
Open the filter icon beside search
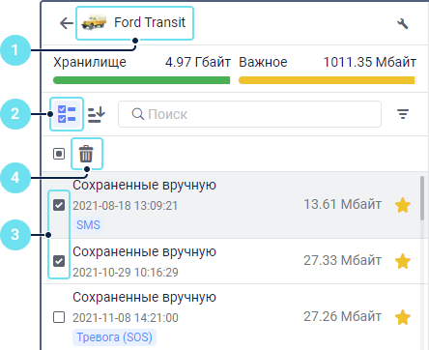coord(403,114)
